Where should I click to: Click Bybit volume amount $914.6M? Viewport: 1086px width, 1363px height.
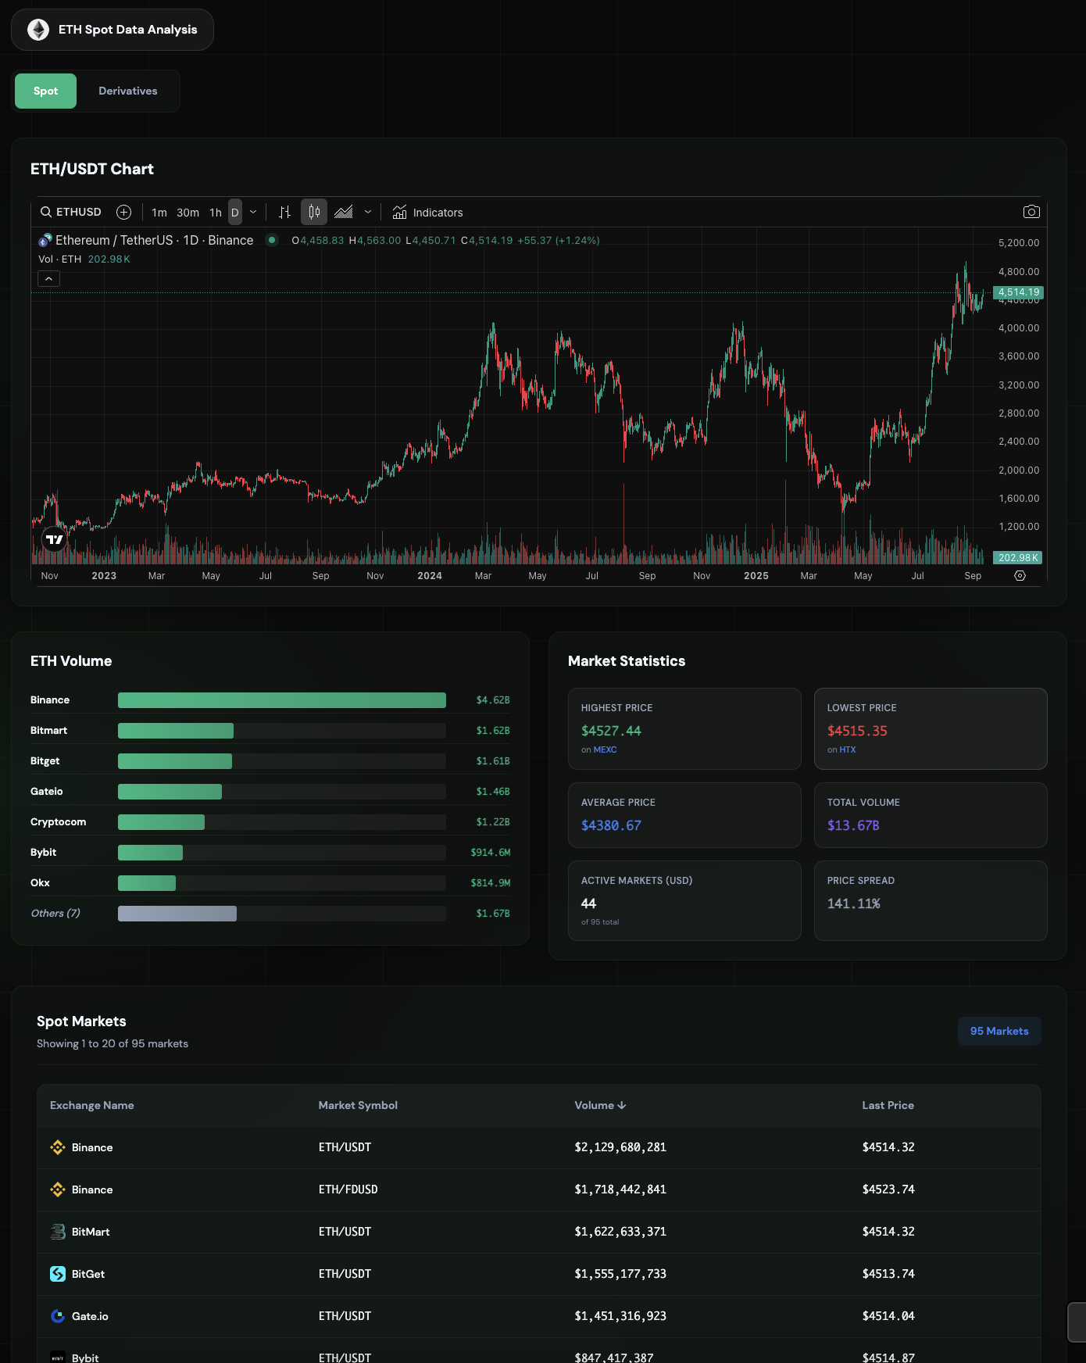tap(491, 853)
